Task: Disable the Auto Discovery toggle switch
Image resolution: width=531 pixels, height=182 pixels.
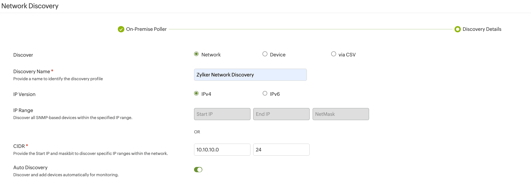Action: coord(198,170)
